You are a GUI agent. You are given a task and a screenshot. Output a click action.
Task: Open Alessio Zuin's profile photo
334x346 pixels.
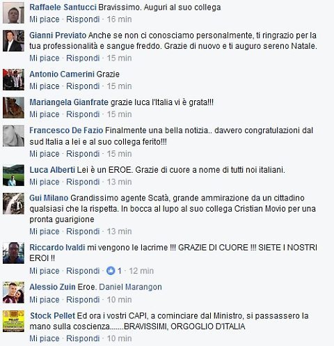(13, 292)
